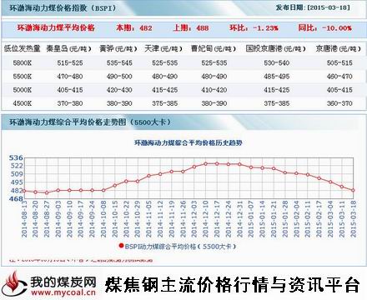The width and height of the screenshot is (367, 300).
Task: Click the 2014-10-08 x-axis date label
Action: point(103,219)
